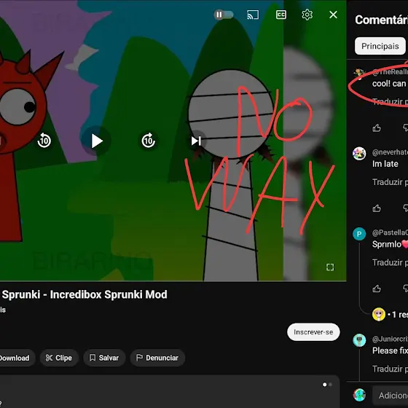Create a Clipe from the video
Image resolution: width=408 pixels, height=408 pixels.
point(59,358)
